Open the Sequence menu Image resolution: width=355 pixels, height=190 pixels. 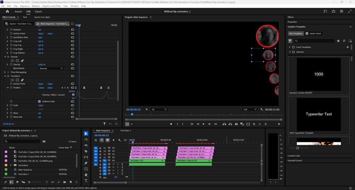25,6
